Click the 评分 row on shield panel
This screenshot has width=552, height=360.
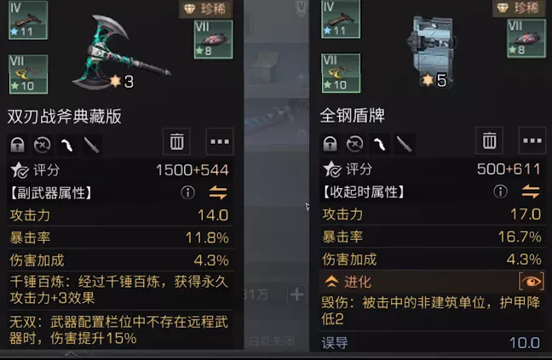[x=432, y=169]
